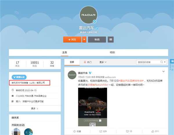Click the blue verified badge on avatar

[95, 21]
